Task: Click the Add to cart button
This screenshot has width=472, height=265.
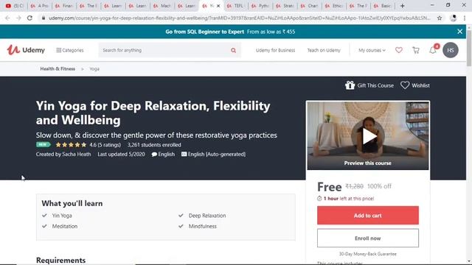Action: [367, 216]
